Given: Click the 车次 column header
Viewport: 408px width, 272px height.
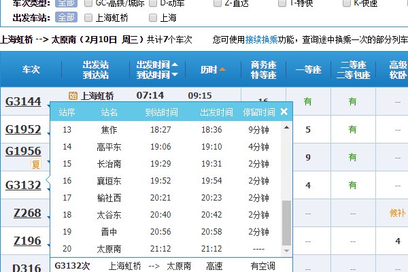Looking at the screenshot, I should [x=30, y=69].
